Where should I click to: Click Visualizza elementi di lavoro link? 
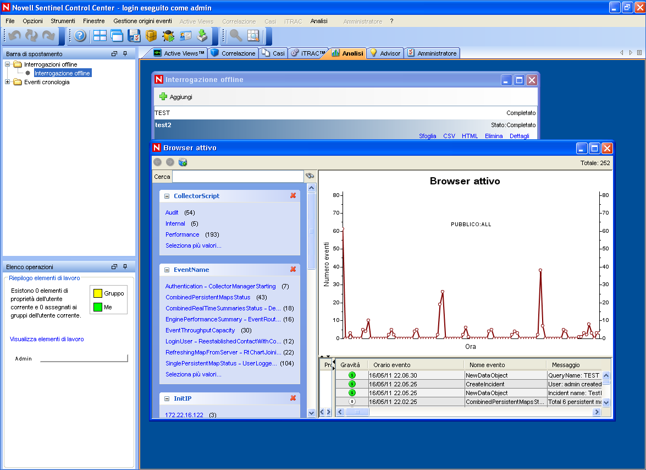point(47,339)
